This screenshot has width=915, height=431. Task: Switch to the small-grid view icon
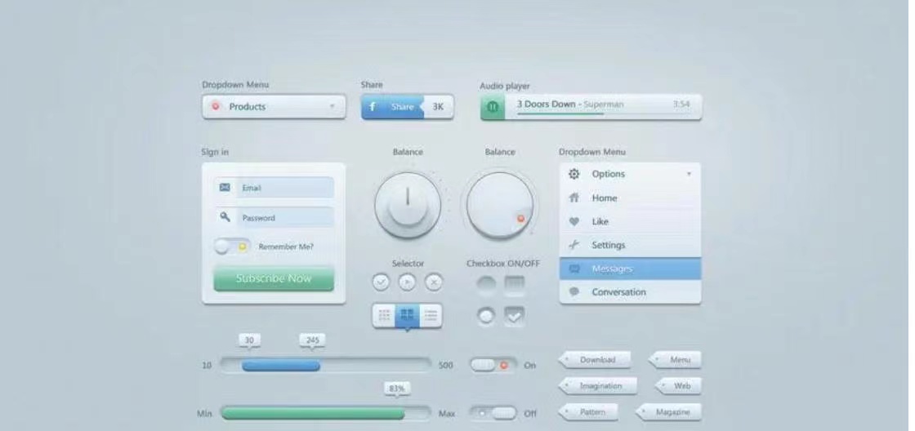[x=384, y=316]
